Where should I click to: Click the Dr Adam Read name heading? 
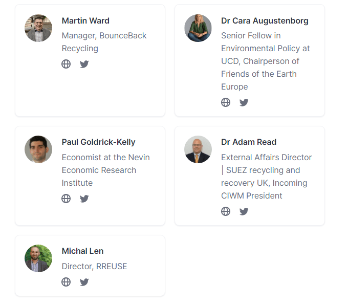(249, 142)
